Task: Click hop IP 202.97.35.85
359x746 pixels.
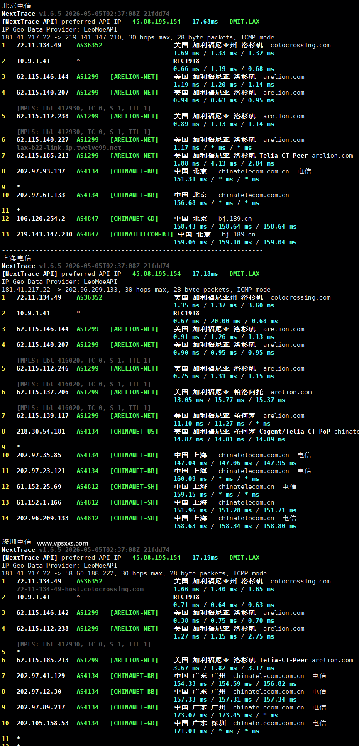Action: 39,455
